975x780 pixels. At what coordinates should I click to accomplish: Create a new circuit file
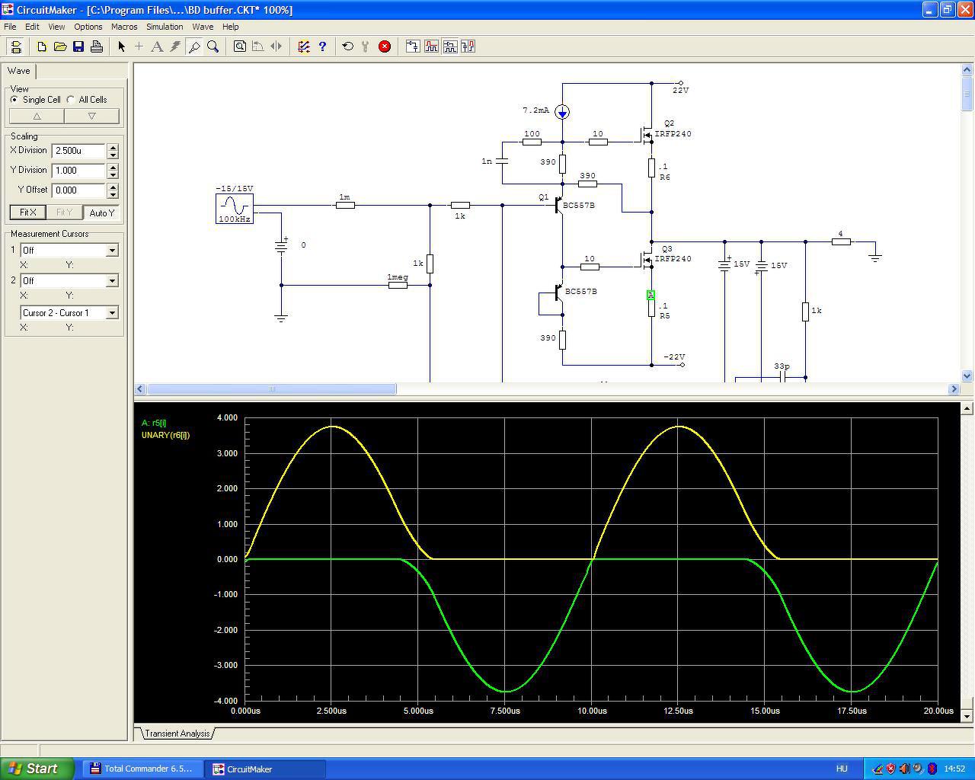pos(42,46)
